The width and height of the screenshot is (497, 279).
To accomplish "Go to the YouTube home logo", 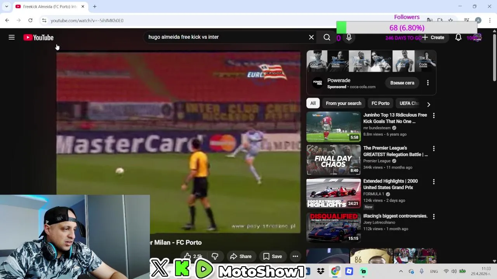I will pos(38,38).
